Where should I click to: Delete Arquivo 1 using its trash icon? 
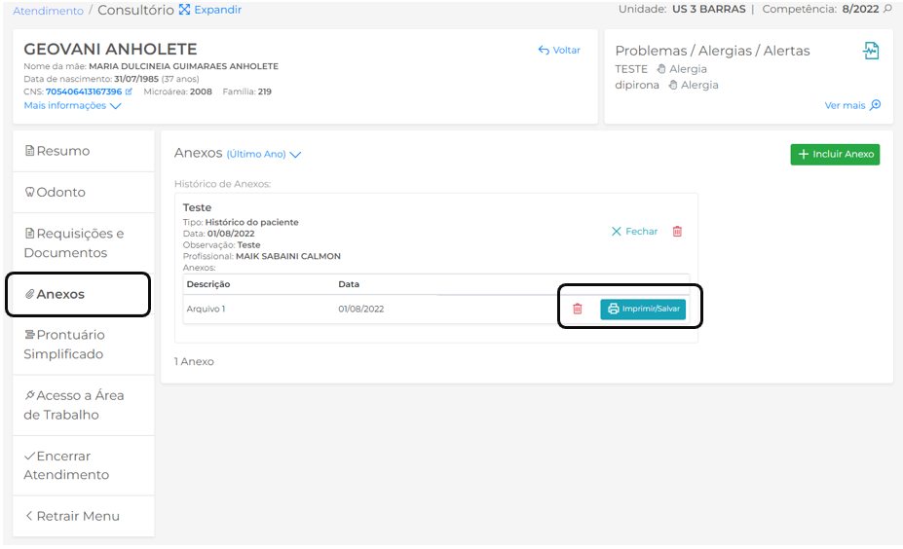pos(578,309)
